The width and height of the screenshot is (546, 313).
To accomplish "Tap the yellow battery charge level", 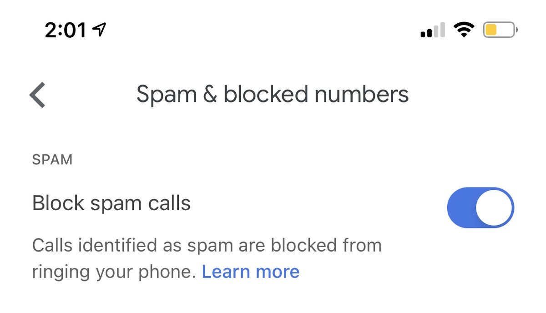I will pyautogui.click(x=491, y=30).
